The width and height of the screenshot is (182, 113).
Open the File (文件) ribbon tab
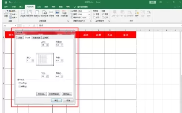[6, 7]
